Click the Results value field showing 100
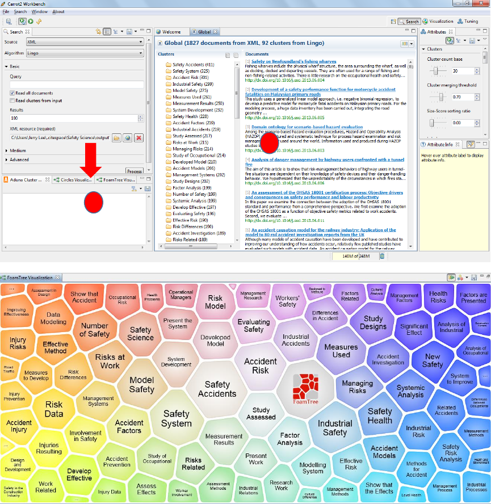 [74, 118]
